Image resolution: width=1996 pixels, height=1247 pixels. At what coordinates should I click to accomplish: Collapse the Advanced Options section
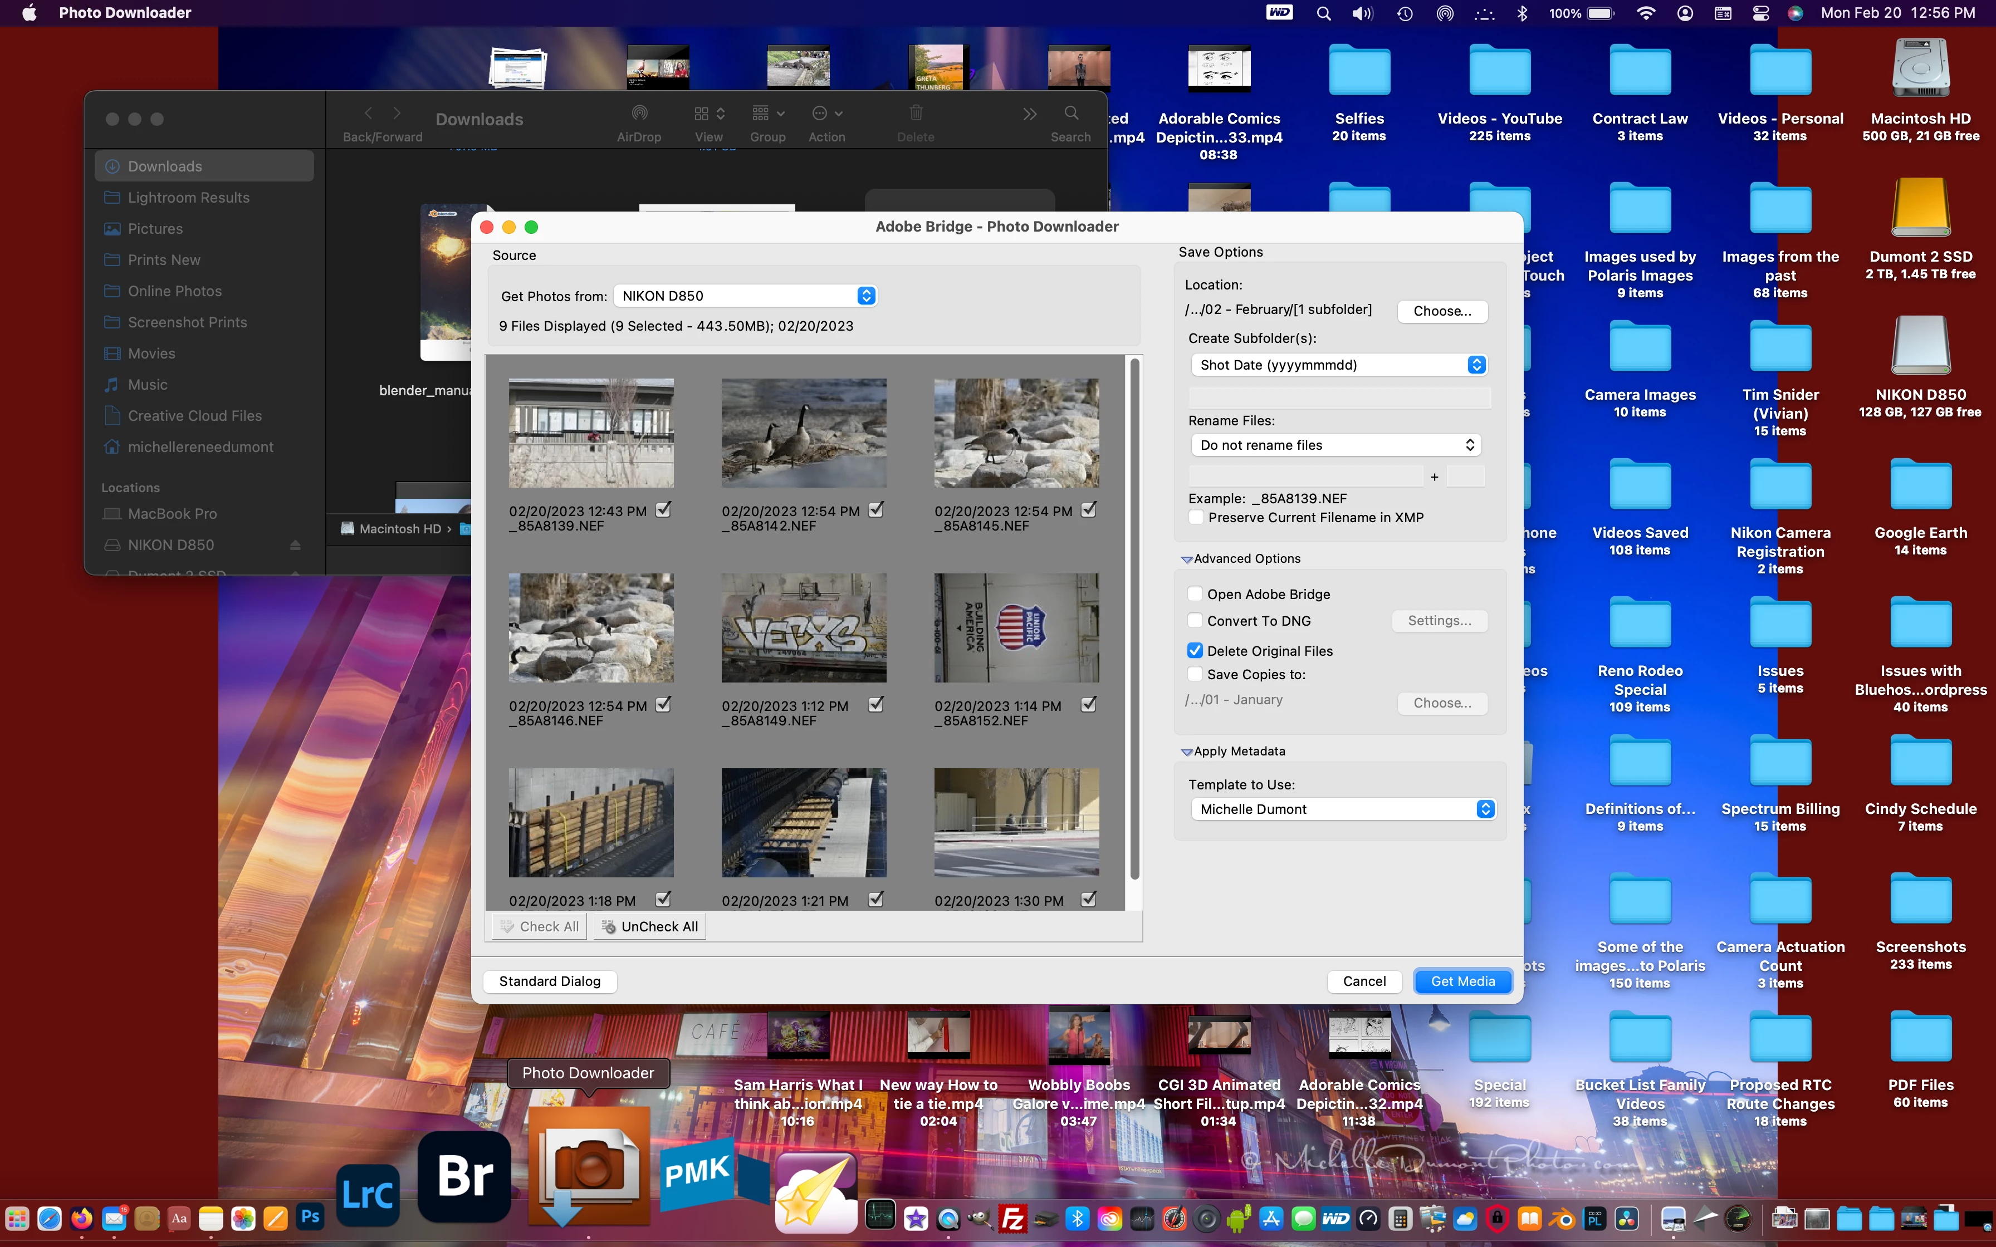click(1186, 559)
